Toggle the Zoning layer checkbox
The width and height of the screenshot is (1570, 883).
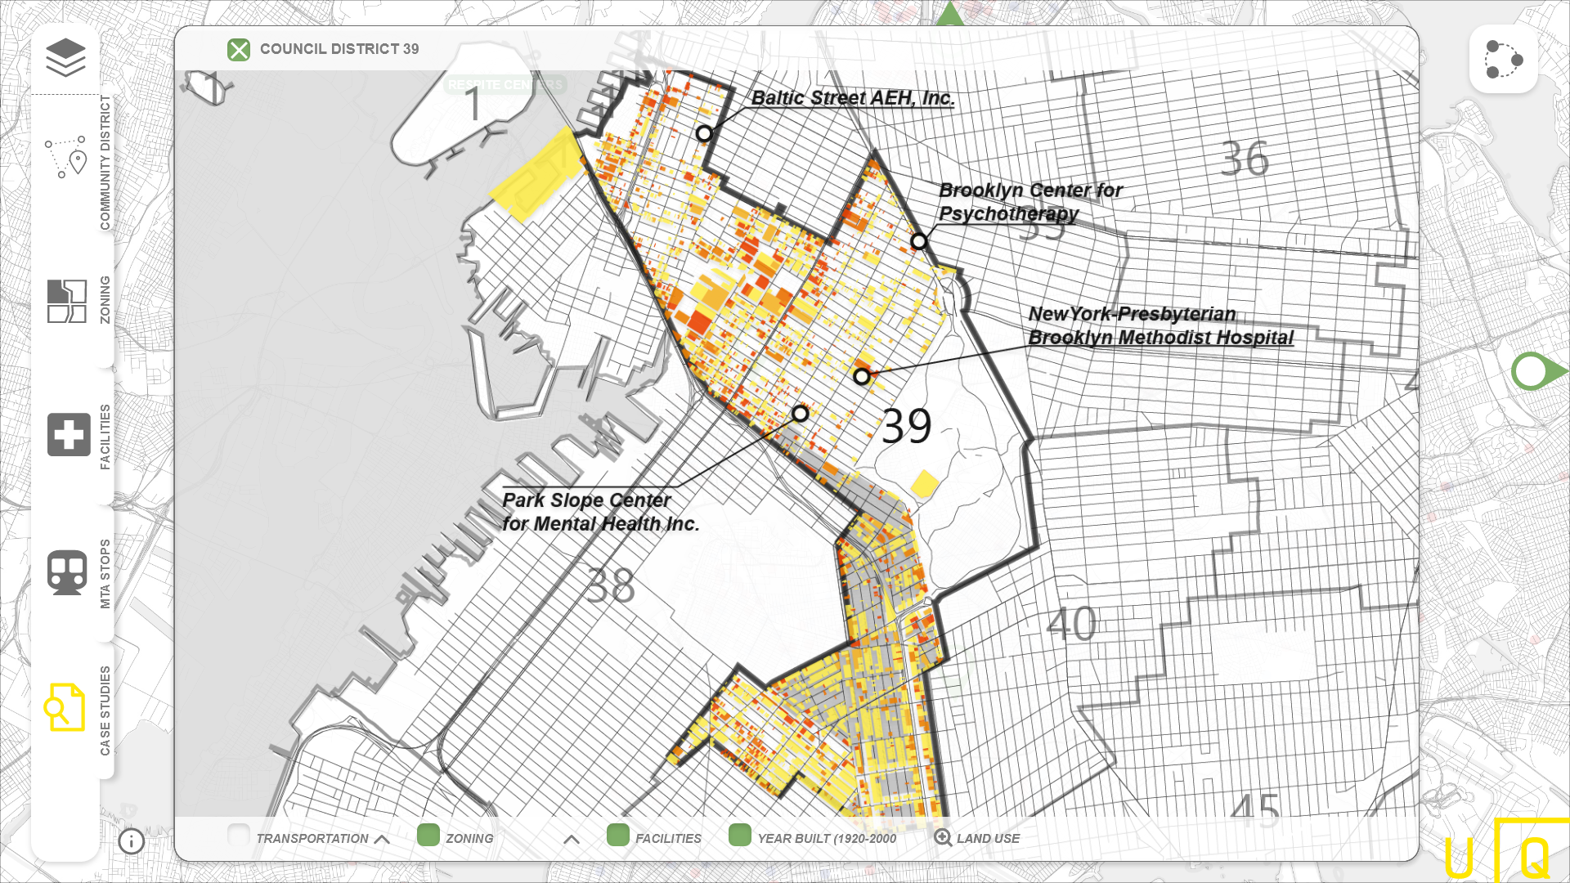point(428,835)
